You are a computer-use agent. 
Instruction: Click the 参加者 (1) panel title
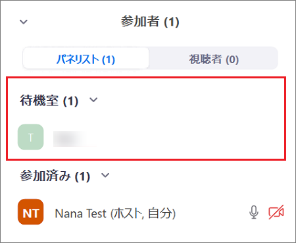pyautogui.click(x=150, y=21)
